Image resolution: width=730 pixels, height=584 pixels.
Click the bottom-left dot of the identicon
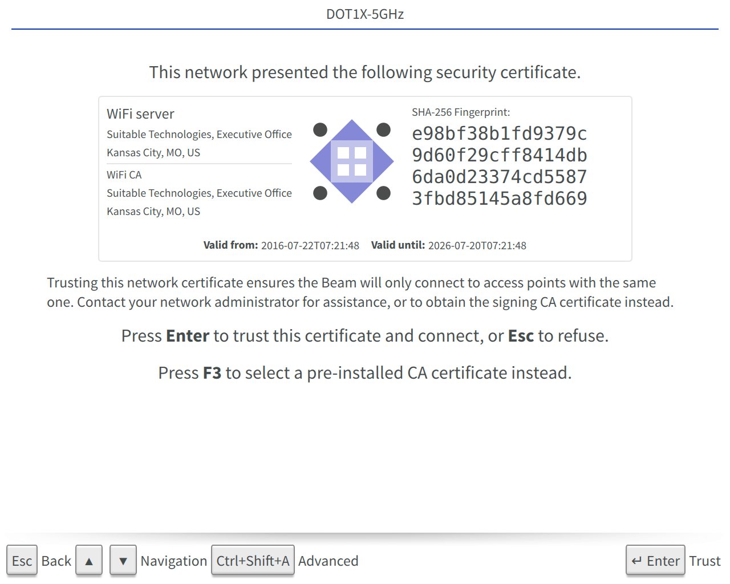click(321, 193)
